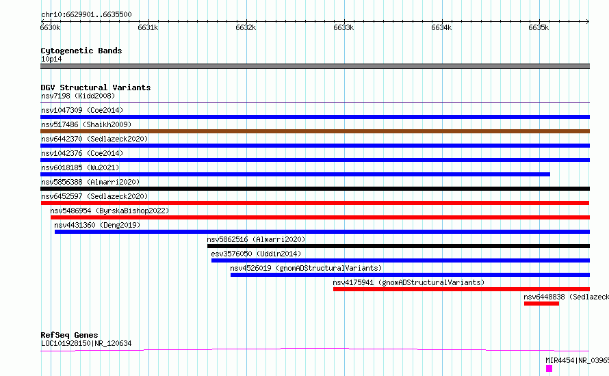Image resolution: width=609 pixels, height=376 pixels.
Task: Click the 6632k ruler tick label
Action: (246, 27)
